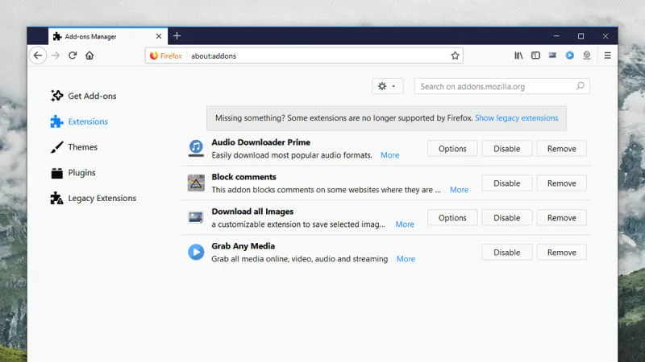Click Grab Any Media toolbar icon
Screen dimensions: 645x362
569,56
